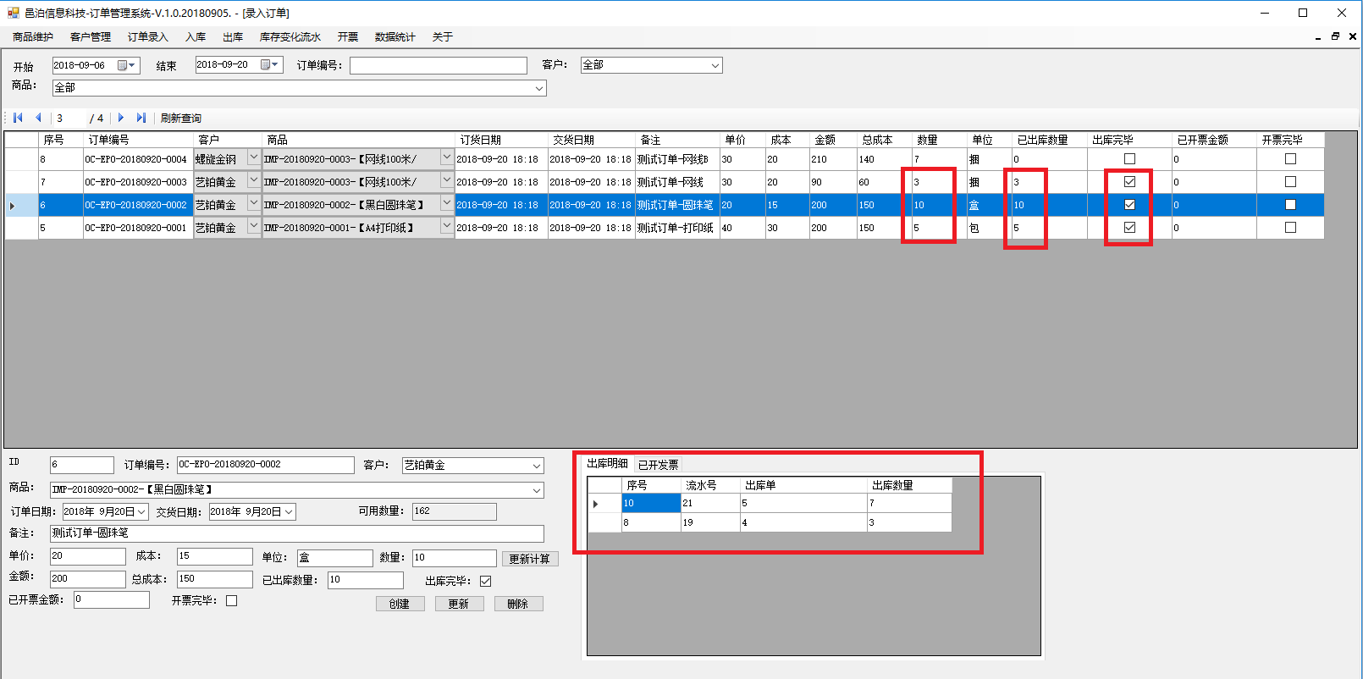Image resolution: width=1363 pixels, height=679 pixels.
Task: Select 测试订单-网线B remark cell
Action: [x=677, y=159]
